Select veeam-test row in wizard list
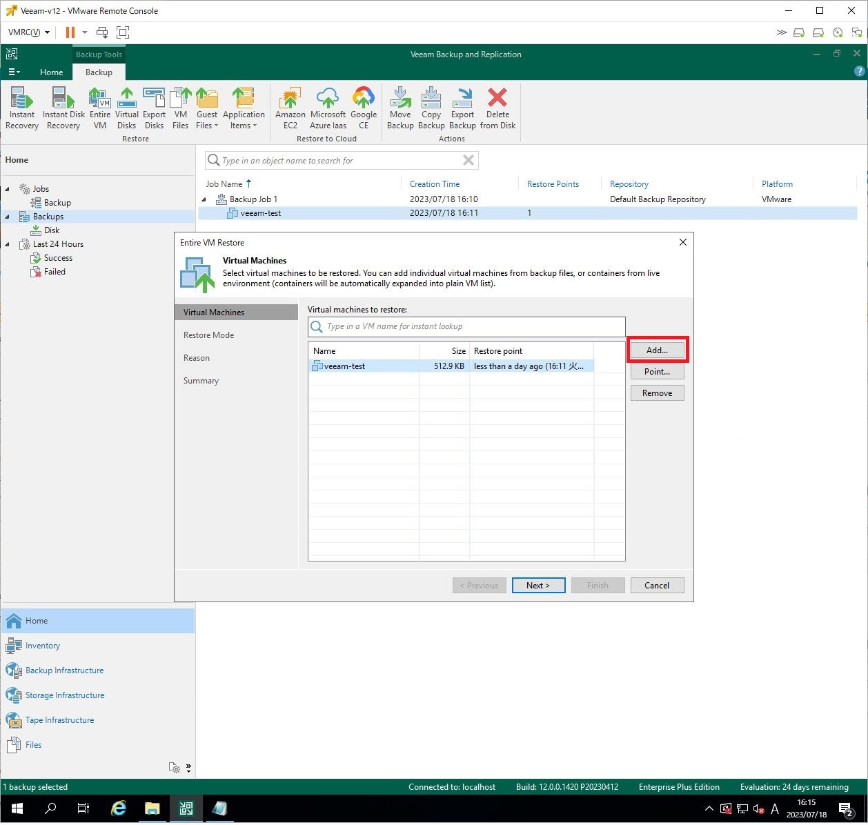 (451, 366)
